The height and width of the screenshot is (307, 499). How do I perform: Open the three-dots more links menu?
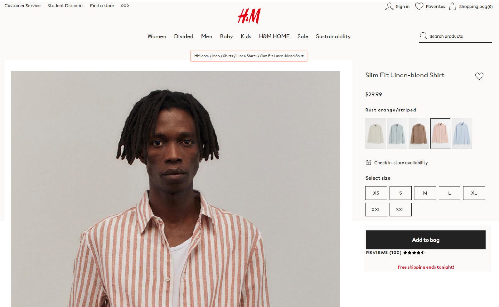pos(125,6)
